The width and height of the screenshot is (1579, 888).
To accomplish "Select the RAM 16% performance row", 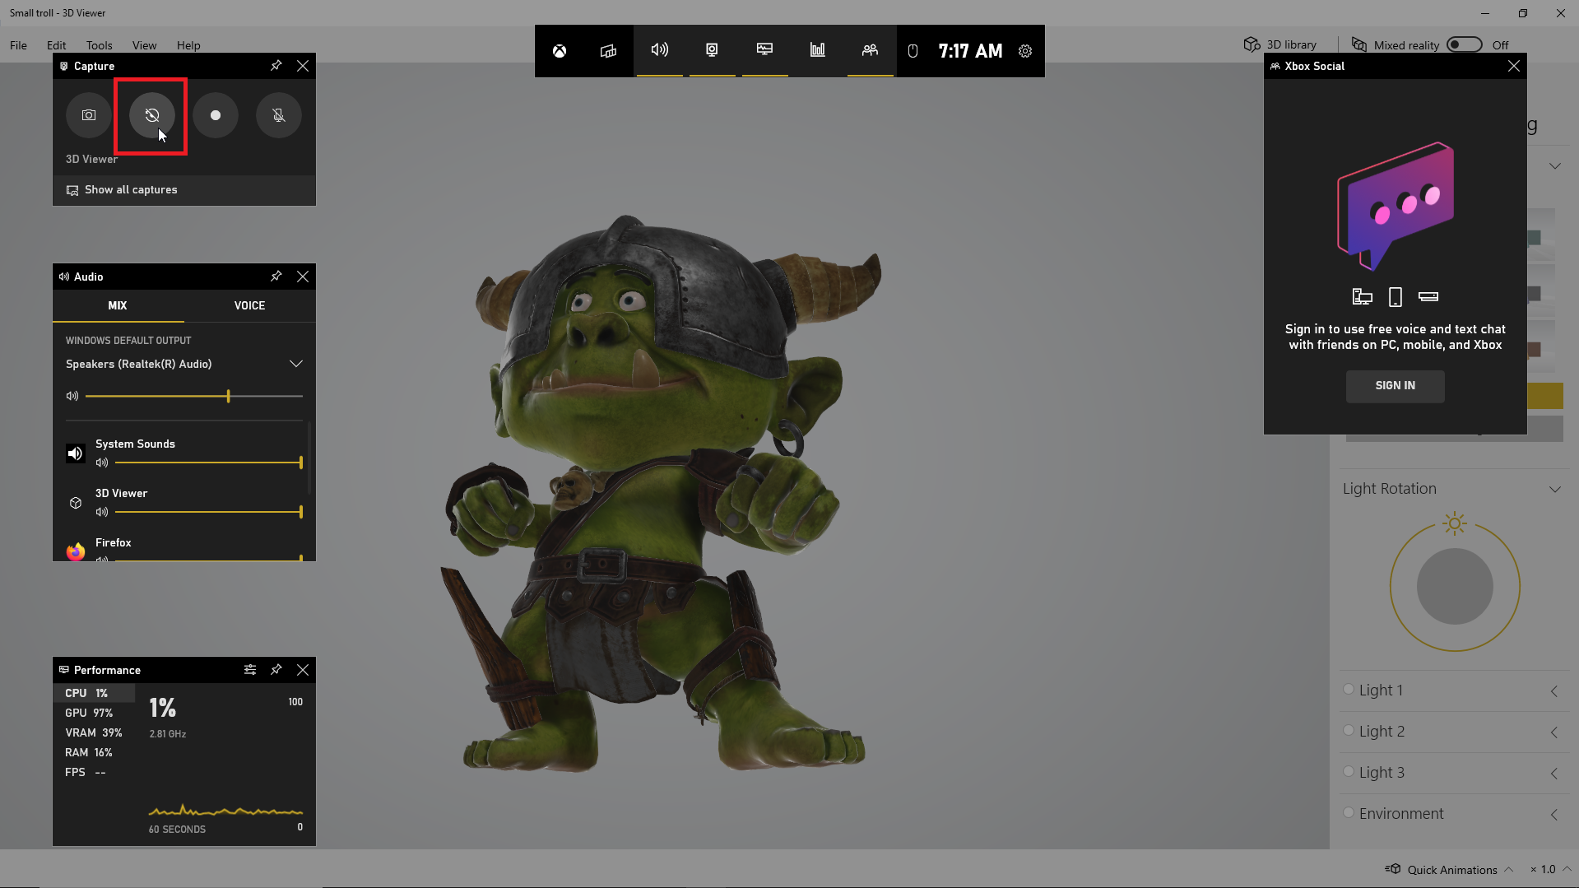I will click(x=95, y=752).
